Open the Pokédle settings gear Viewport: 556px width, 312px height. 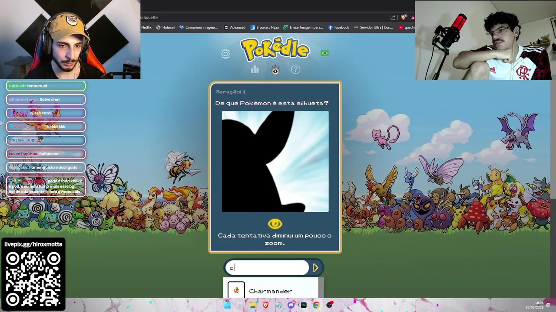coord(225,54)
